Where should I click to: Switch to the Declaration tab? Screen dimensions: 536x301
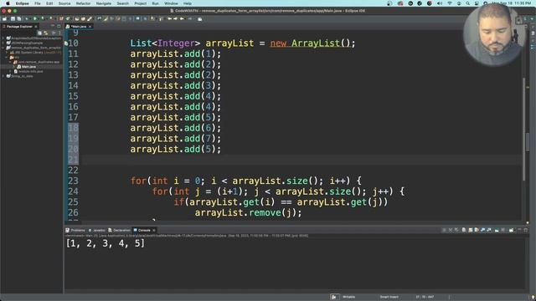(119, 231)
